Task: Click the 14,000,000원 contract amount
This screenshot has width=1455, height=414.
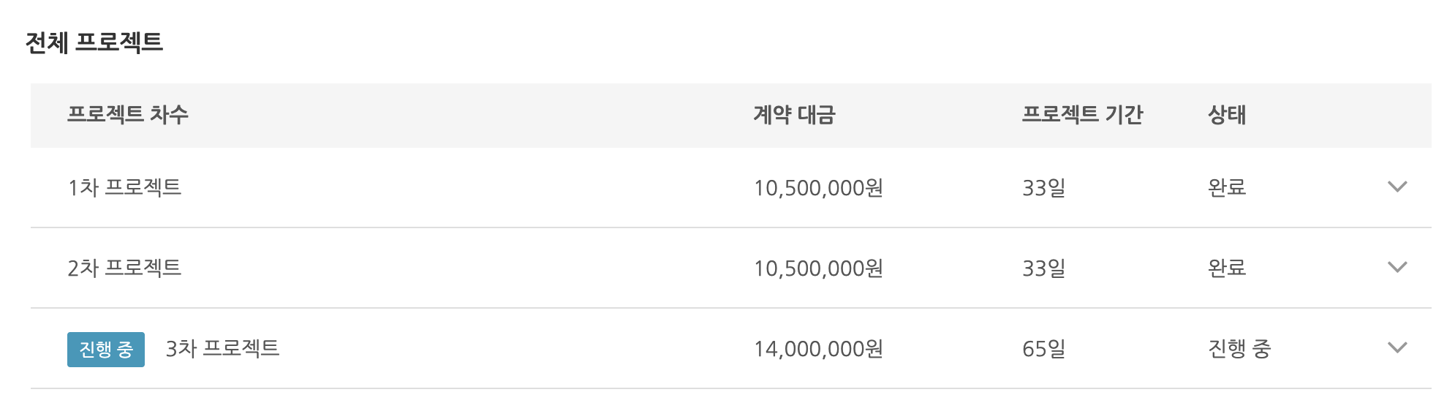Action: [x=818, y=349]
